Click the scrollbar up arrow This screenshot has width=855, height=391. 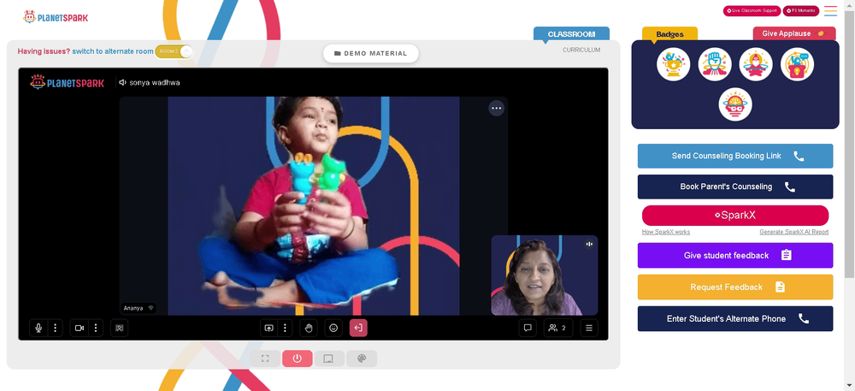(x=850, y=4)
